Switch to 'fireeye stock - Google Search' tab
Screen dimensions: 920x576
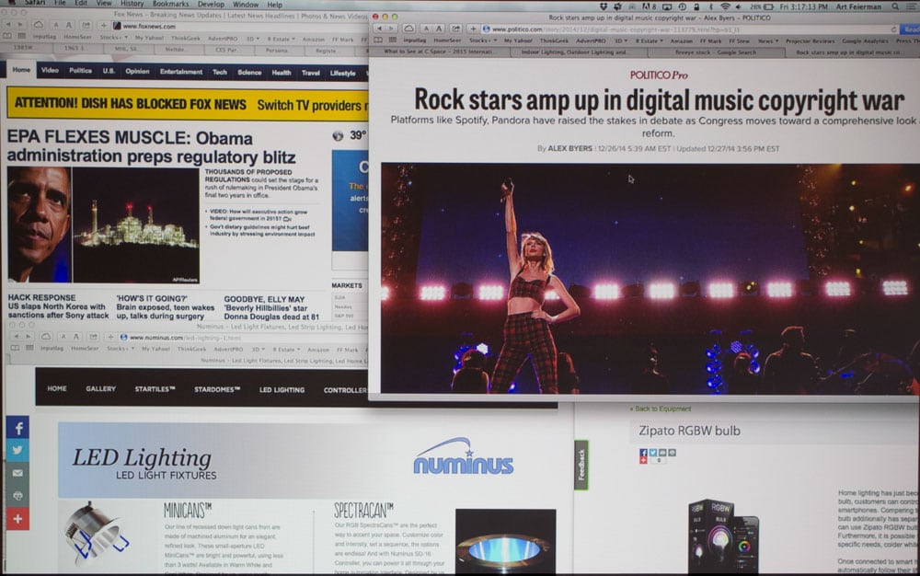click(x=715, y=52)
